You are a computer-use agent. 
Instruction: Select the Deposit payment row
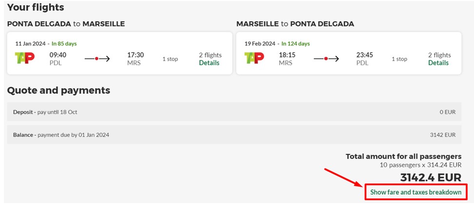(234, 112)
